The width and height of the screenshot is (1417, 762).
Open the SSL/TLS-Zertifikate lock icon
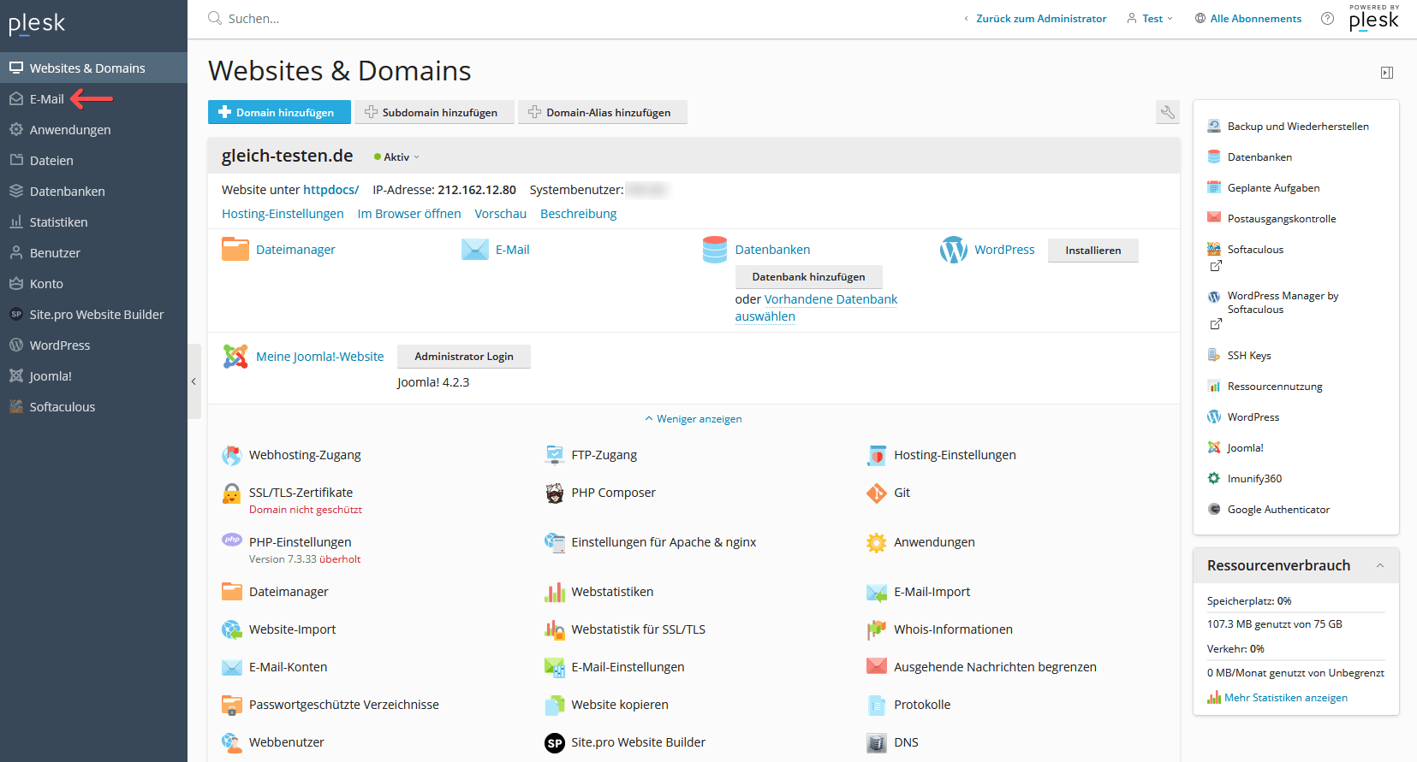click(232, 493)
